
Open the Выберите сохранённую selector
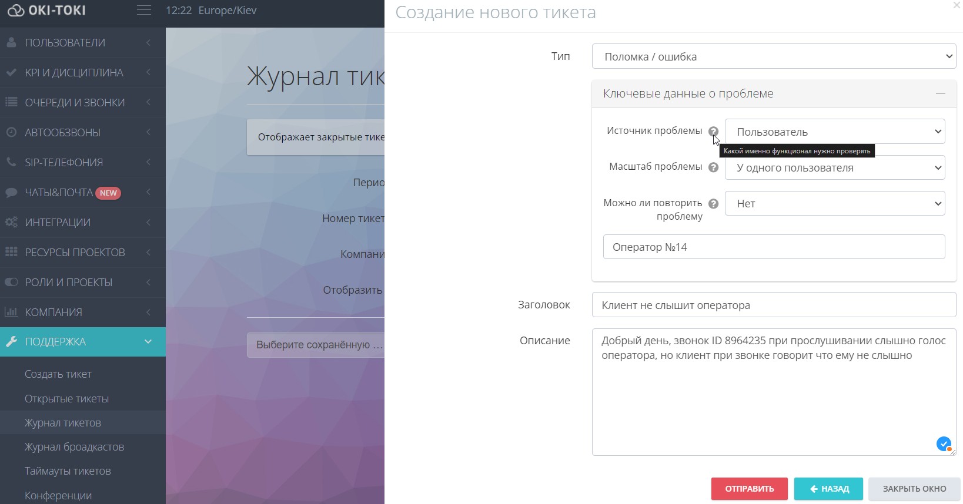coord(316,345)
